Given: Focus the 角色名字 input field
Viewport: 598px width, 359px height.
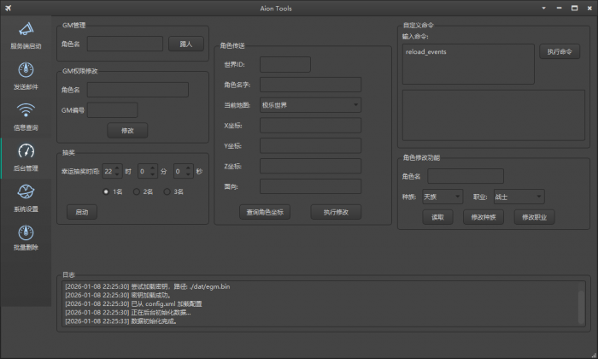Looking at the screenshot, I should pos(310,85).
